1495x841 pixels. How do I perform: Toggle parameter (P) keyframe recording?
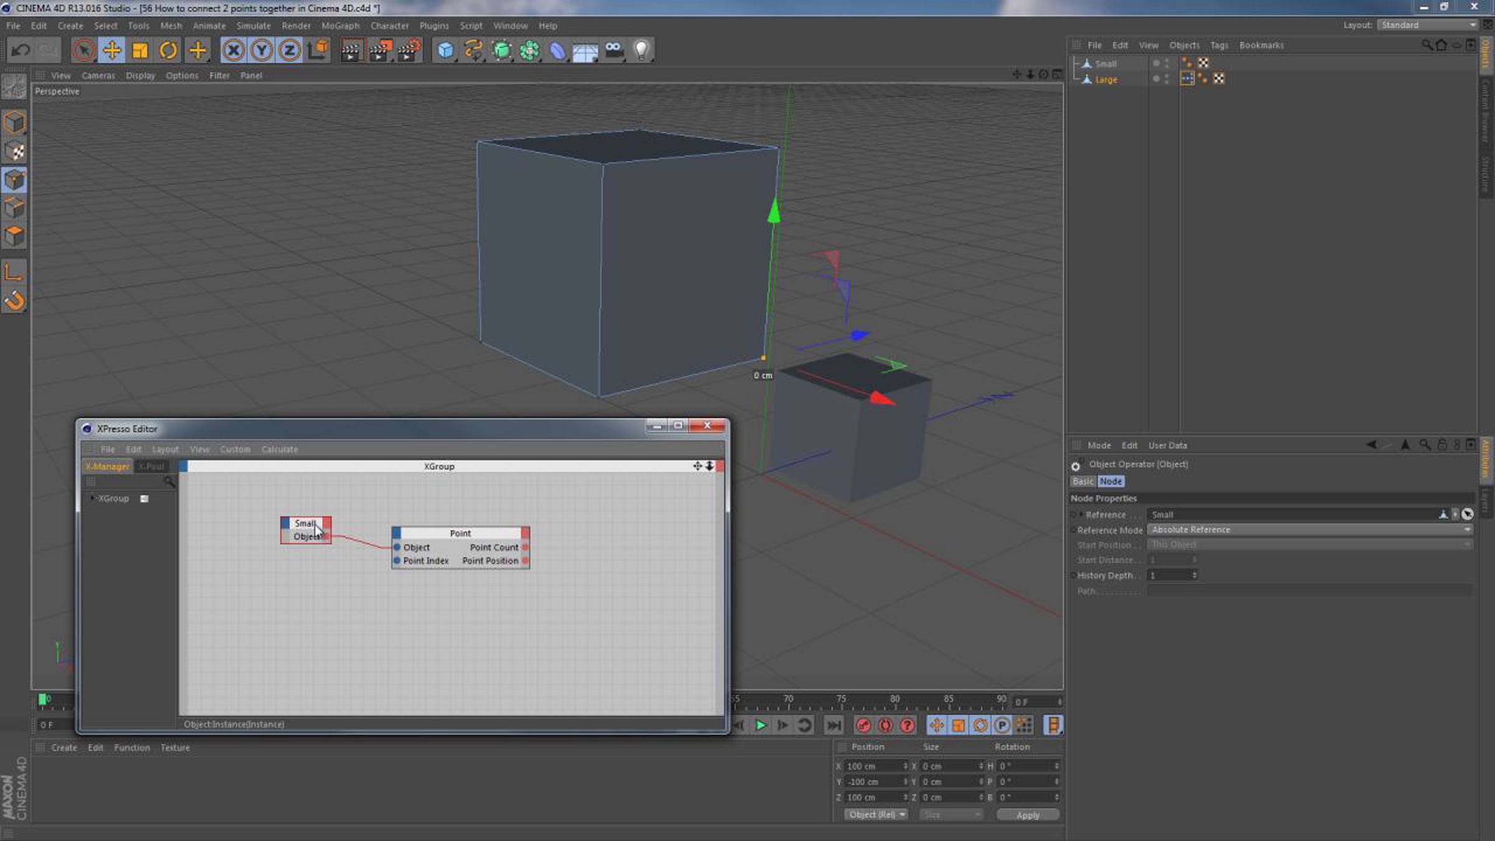[x=1002, y=725]
